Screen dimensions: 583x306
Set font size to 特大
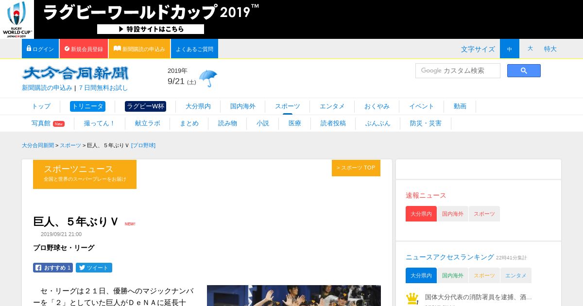(x=550, y=49)
